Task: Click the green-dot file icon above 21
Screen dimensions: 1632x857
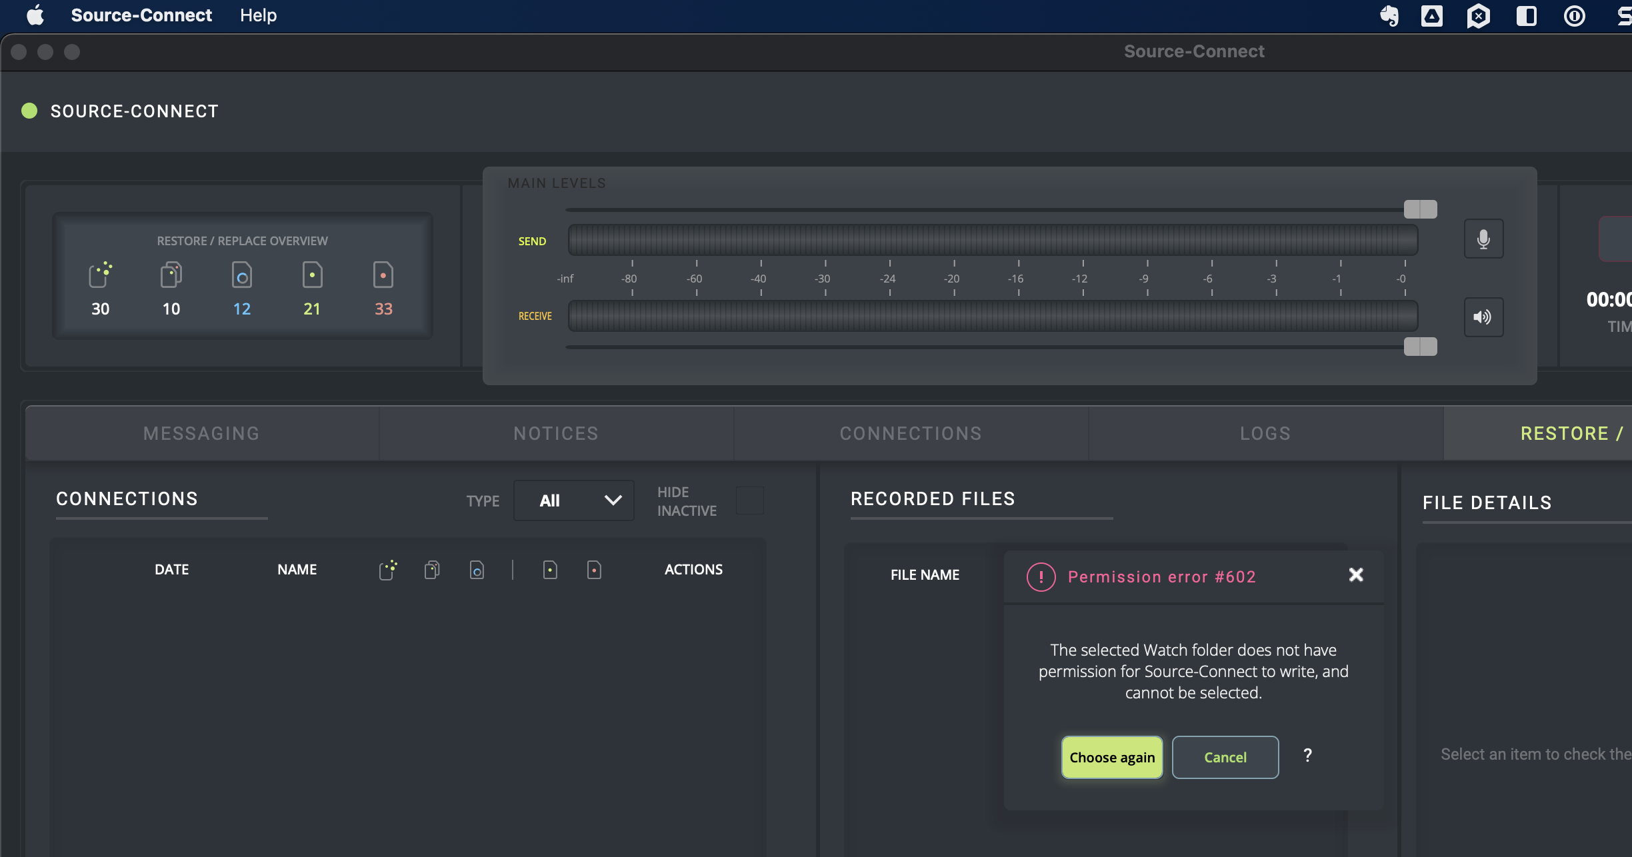Action: tap(312, 275)
